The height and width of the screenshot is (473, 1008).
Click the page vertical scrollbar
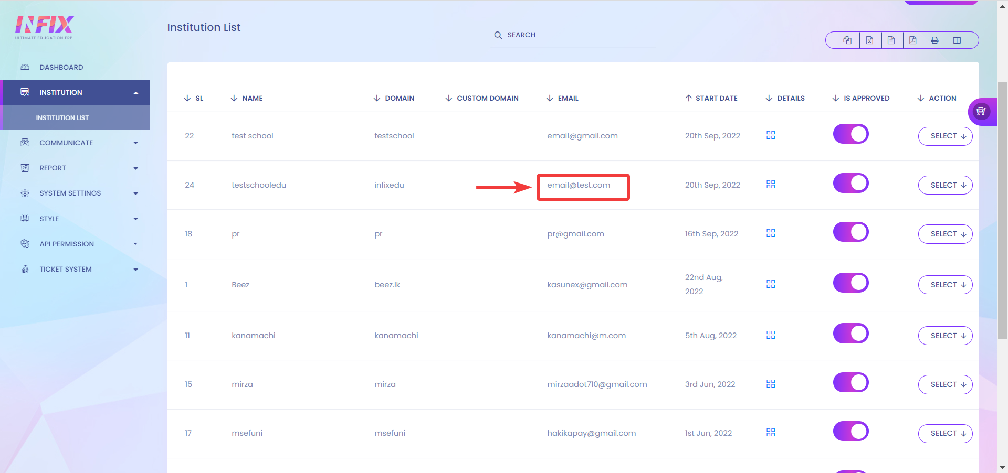1002,210
